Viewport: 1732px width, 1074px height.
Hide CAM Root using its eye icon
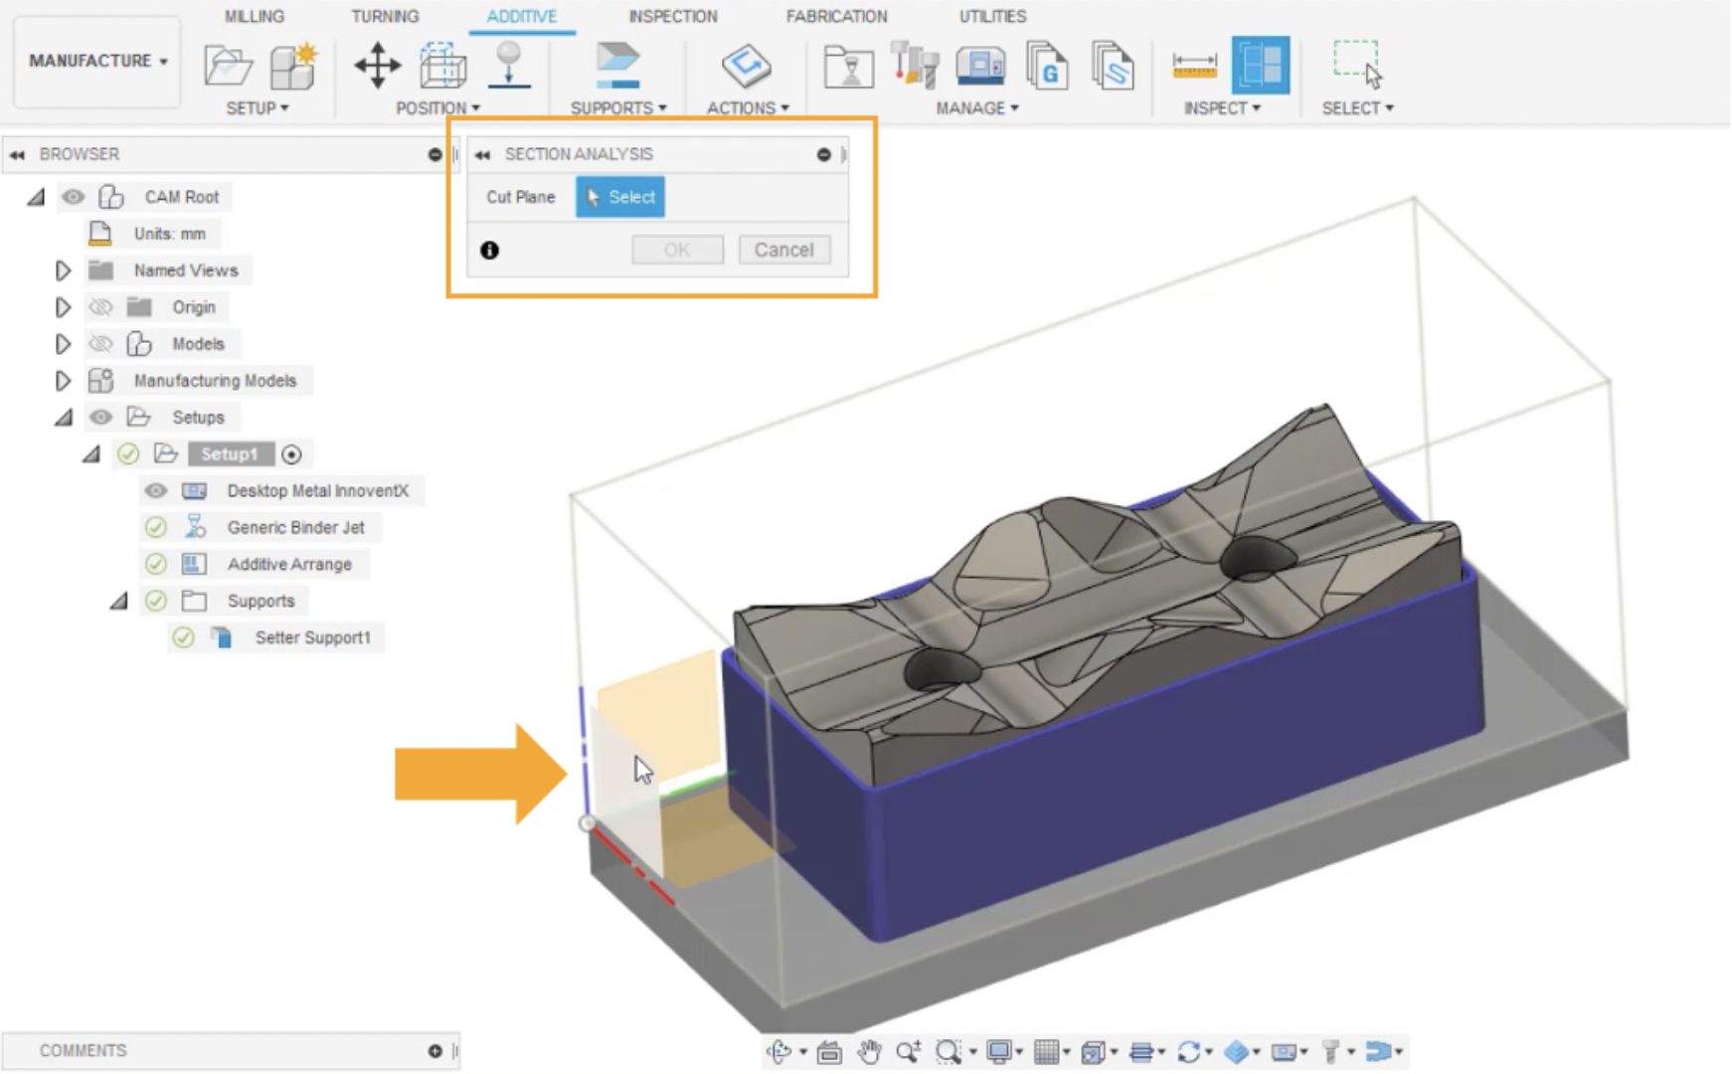tap(73, 197)
